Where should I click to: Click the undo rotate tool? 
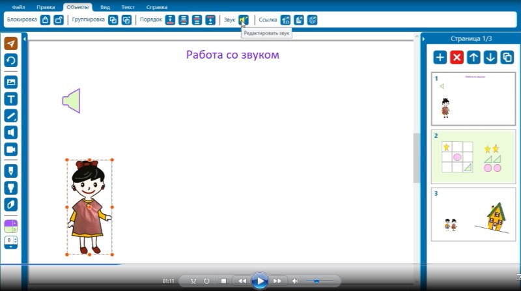pyautogui.click(x=11, y=61)
